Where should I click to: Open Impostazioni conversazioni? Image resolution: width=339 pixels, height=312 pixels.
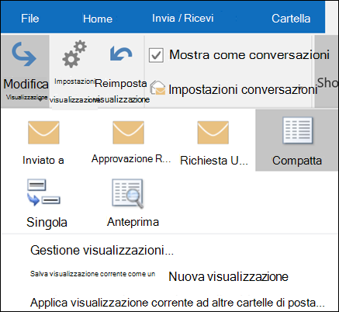click(x=233, y=89)
